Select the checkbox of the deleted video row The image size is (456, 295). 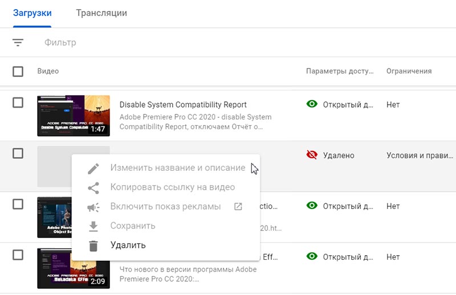18,153
